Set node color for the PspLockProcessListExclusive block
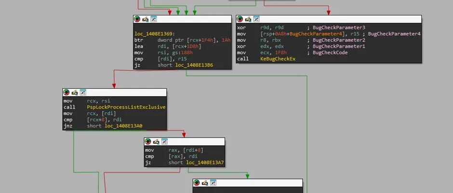The width and height of the screenshot is (453, 193). [x=67, y=92]
